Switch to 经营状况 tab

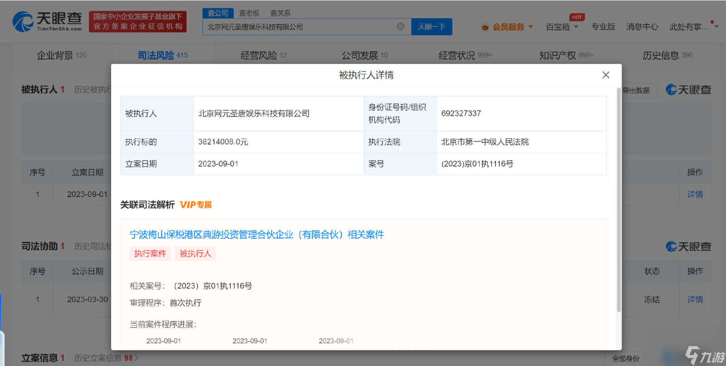[466, 55]
